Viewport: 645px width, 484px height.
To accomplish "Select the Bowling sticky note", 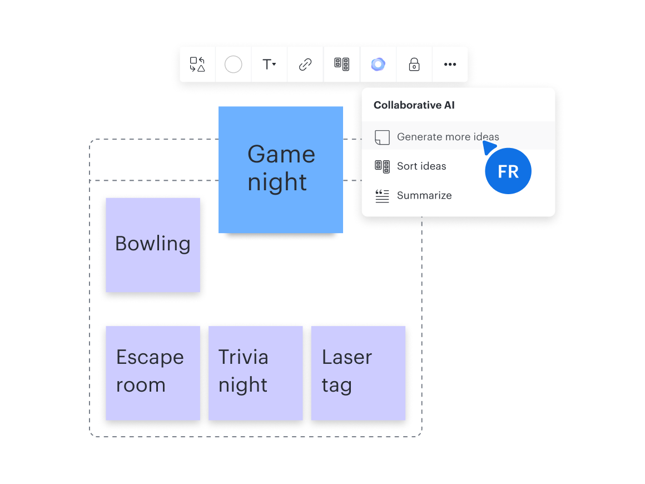I will point(153,245).
